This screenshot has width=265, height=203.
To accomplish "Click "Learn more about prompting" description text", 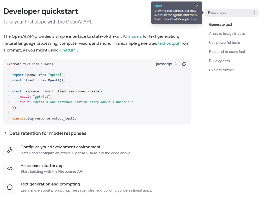I will pos(86,190).
